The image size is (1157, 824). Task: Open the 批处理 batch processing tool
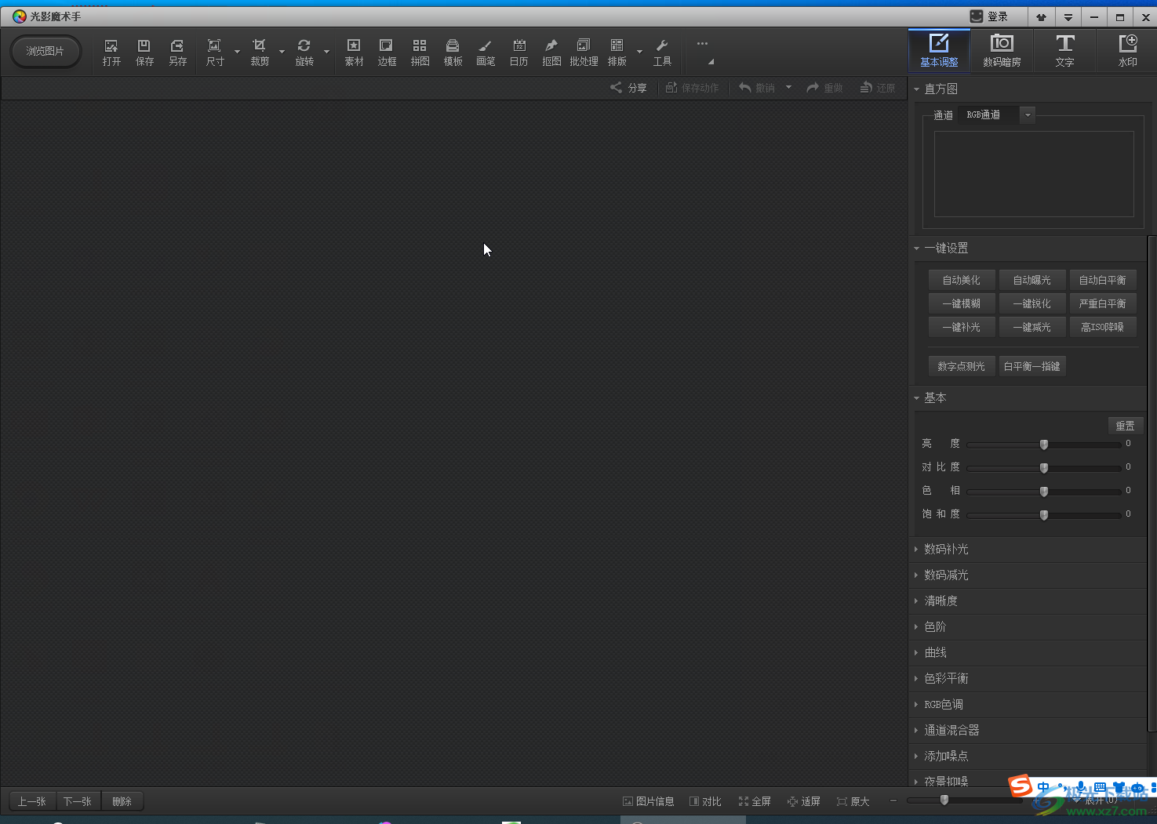pos(584,53)
